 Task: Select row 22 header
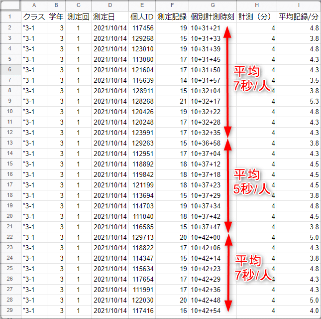click(x=10, y=237)
